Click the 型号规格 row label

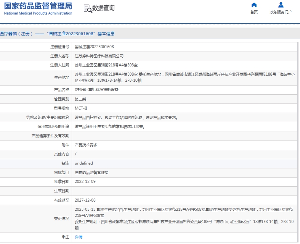pos(61,108)
